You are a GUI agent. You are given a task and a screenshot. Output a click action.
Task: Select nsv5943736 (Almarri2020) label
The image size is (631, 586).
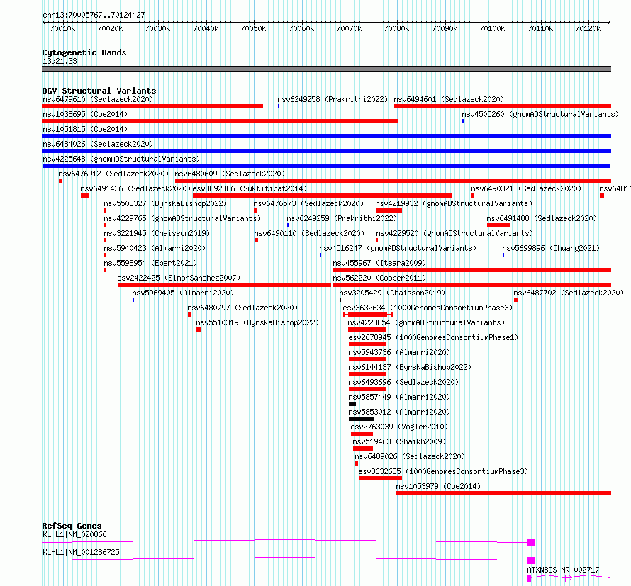click(x=399, y=352)
